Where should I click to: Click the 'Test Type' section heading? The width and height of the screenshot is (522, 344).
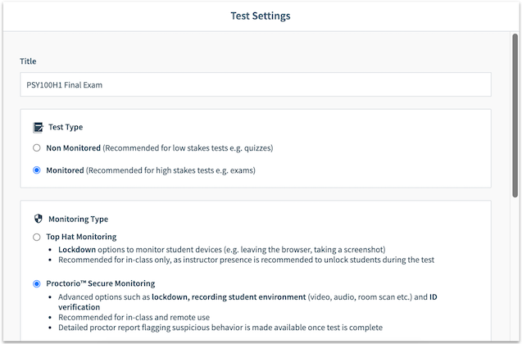(x=66, y=127)
